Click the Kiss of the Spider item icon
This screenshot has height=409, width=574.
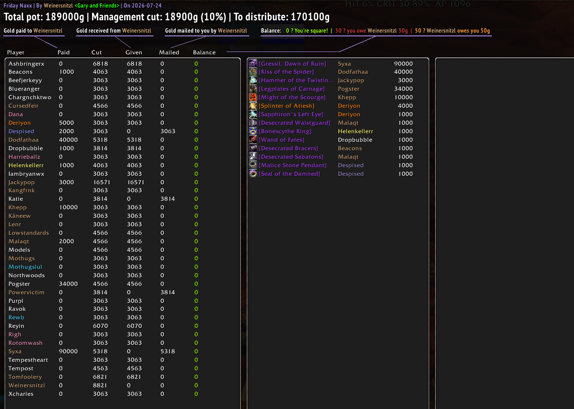click(x=253, y=72)
